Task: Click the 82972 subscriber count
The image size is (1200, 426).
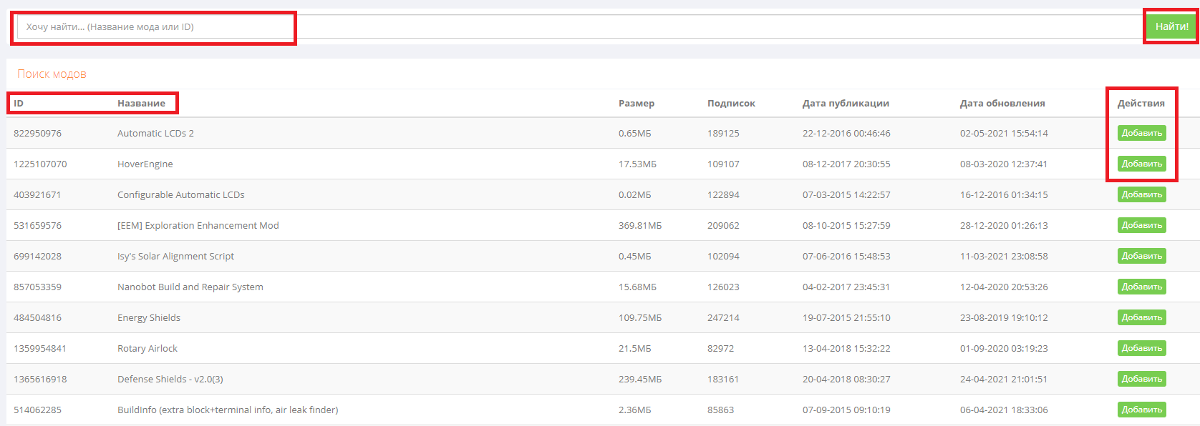Action: click(720, 348)
